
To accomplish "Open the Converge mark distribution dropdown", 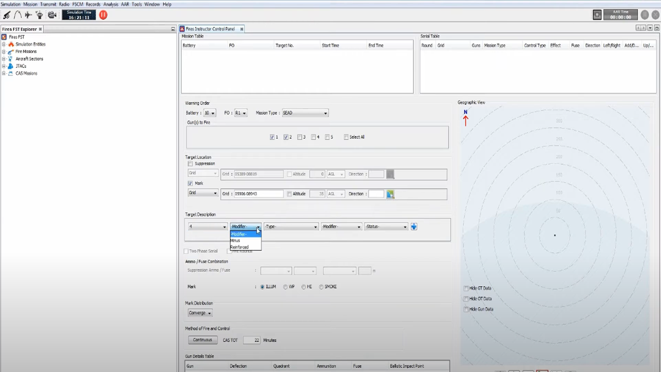I will pos(200,313).
